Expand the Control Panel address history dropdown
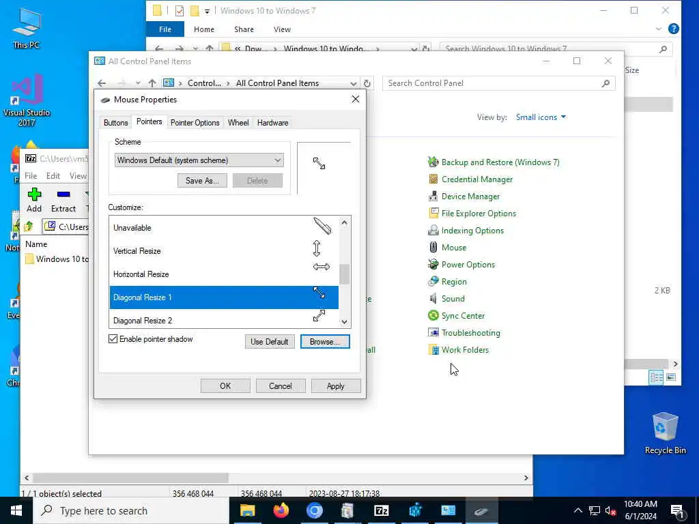 (x=353, y=83)
